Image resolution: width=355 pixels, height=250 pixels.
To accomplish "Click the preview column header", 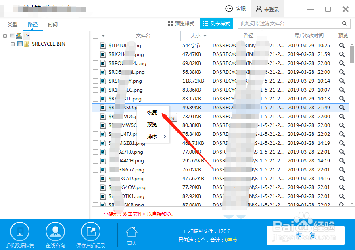I will click(x=343, y=36).
